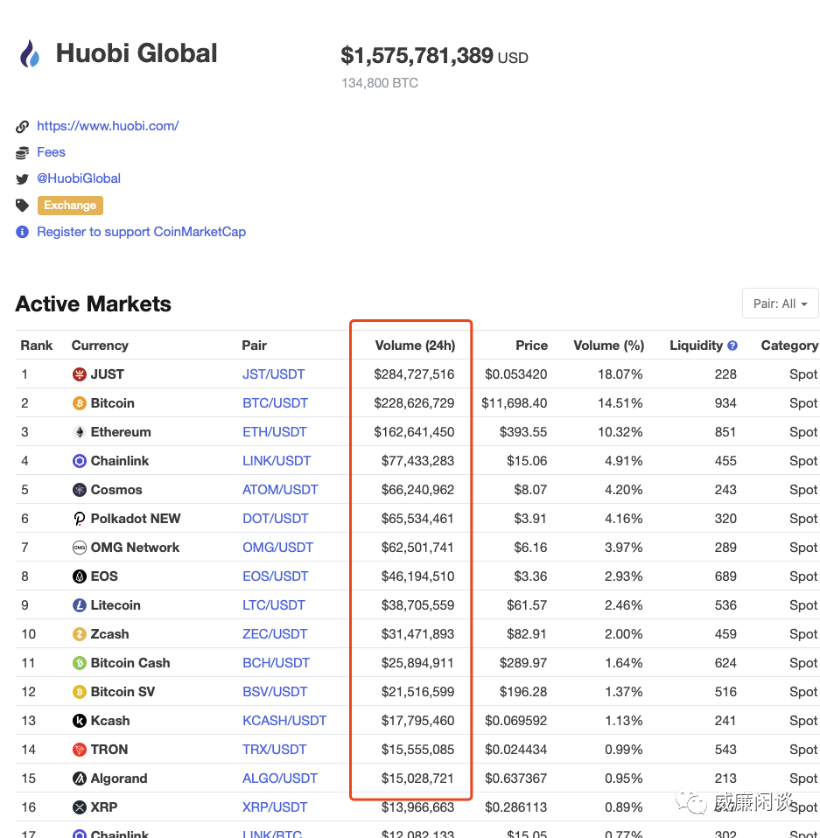Click the $284,727,516 volume value

(414, 374)
